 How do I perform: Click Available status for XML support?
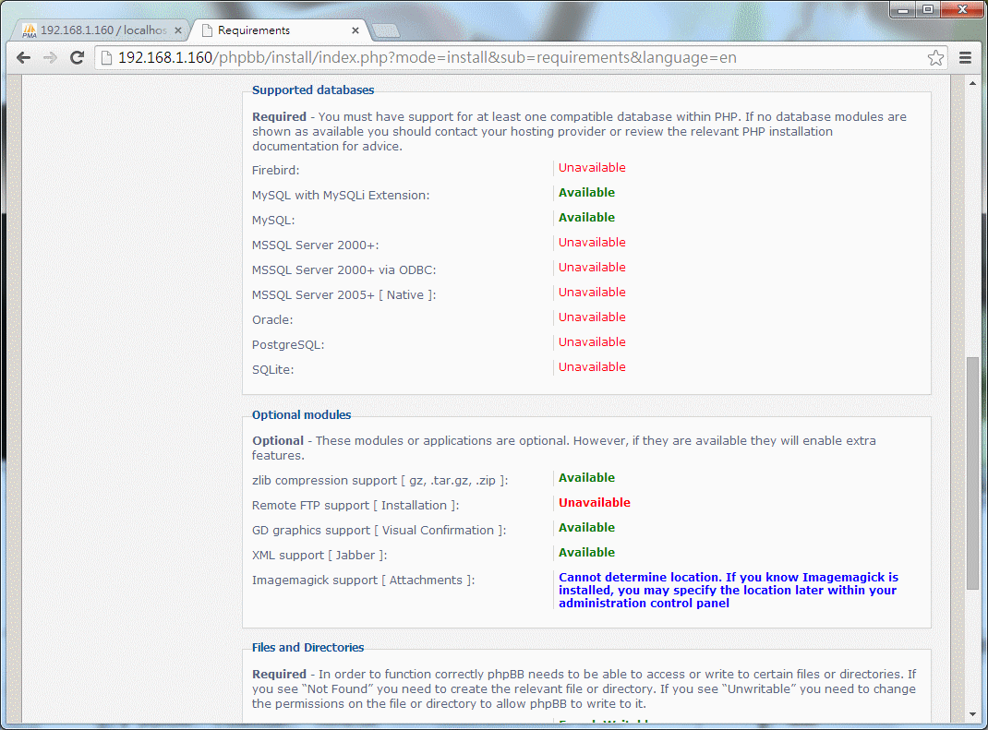click(x=586, y=553)
